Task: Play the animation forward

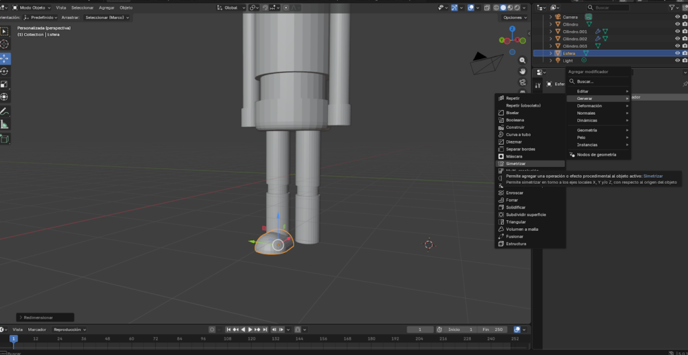Action: [250, 329]
